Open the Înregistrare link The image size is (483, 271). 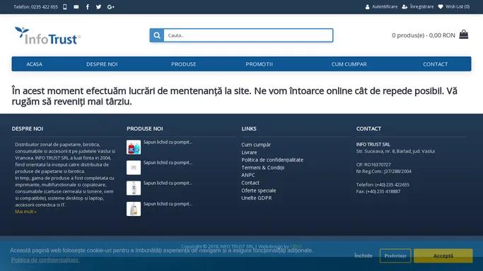tap(421, 6)
